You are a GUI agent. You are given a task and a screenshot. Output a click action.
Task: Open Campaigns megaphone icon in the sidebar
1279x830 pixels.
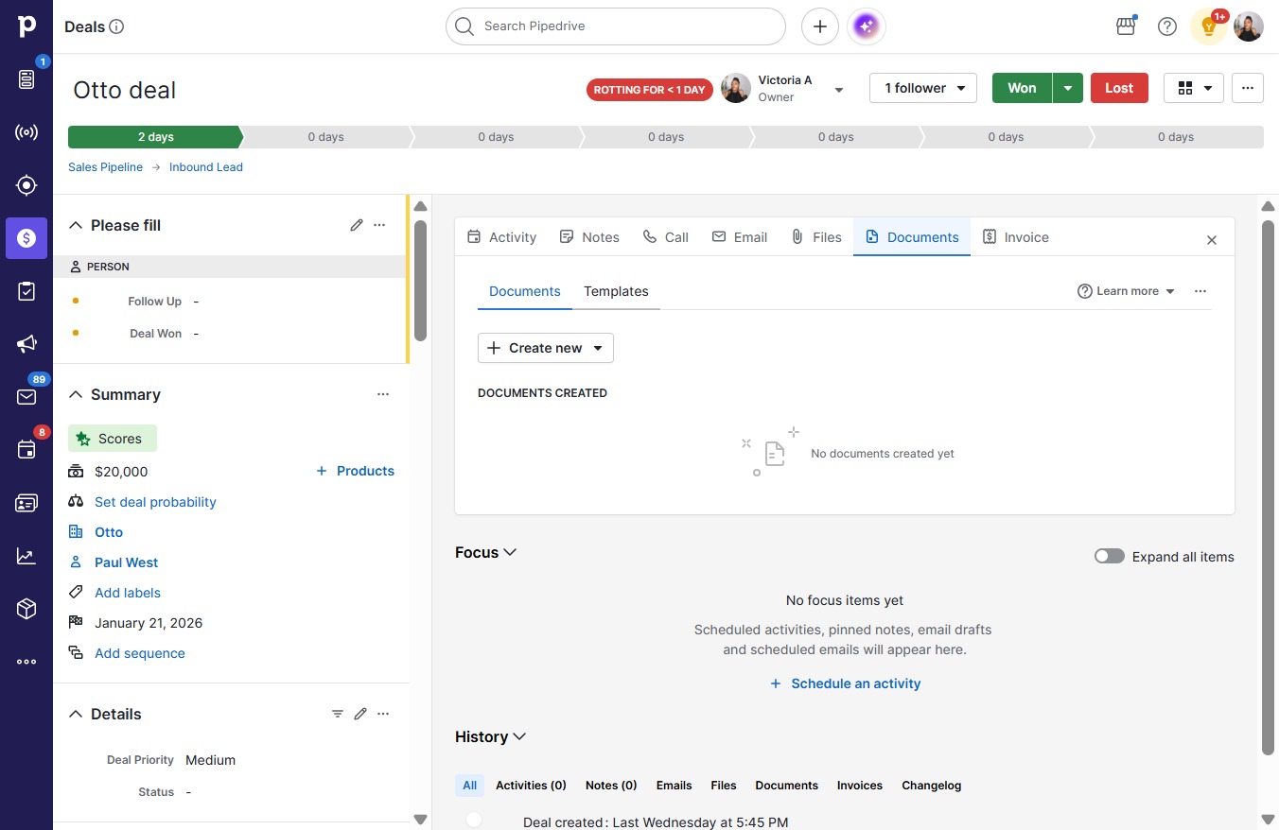(x=26, y=344)
